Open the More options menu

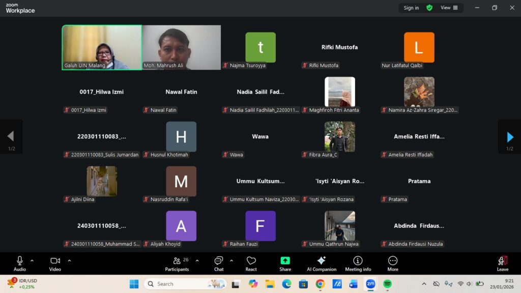pos(393,263)
